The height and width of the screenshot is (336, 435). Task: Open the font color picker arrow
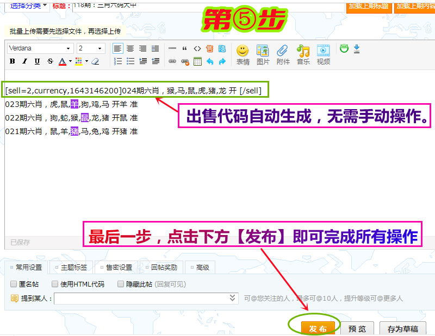tap(70, 61)
